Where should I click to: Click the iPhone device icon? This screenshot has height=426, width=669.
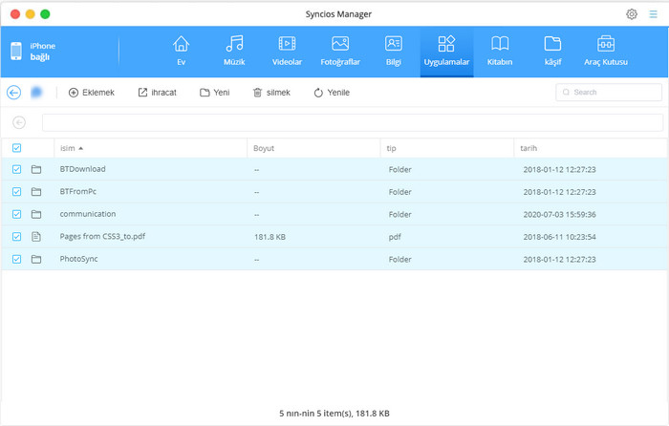point(16,52)
